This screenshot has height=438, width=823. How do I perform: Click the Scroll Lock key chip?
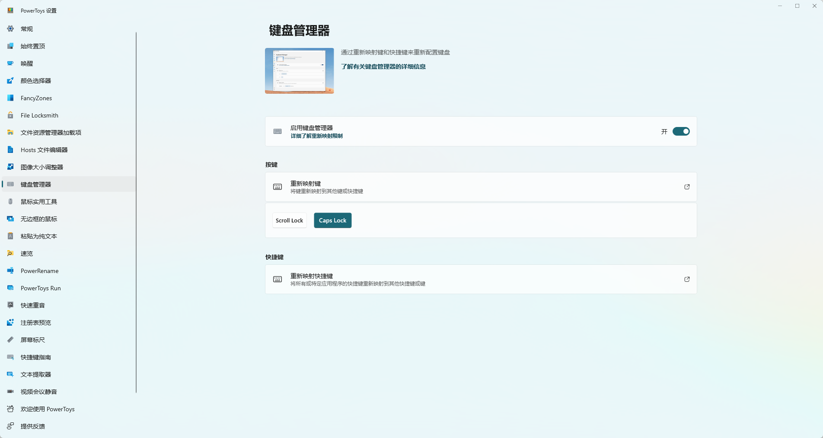coord(289,220)
